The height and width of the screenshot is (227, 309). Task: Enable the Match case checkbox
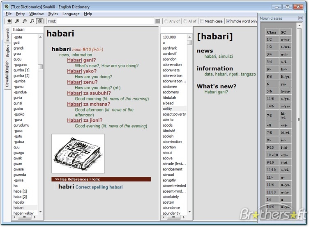(x=202, y=21)
